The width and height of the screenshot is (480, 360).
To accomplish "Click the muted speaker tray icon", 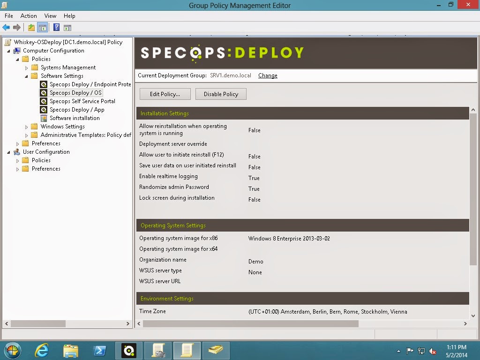I will coord(433,351).
